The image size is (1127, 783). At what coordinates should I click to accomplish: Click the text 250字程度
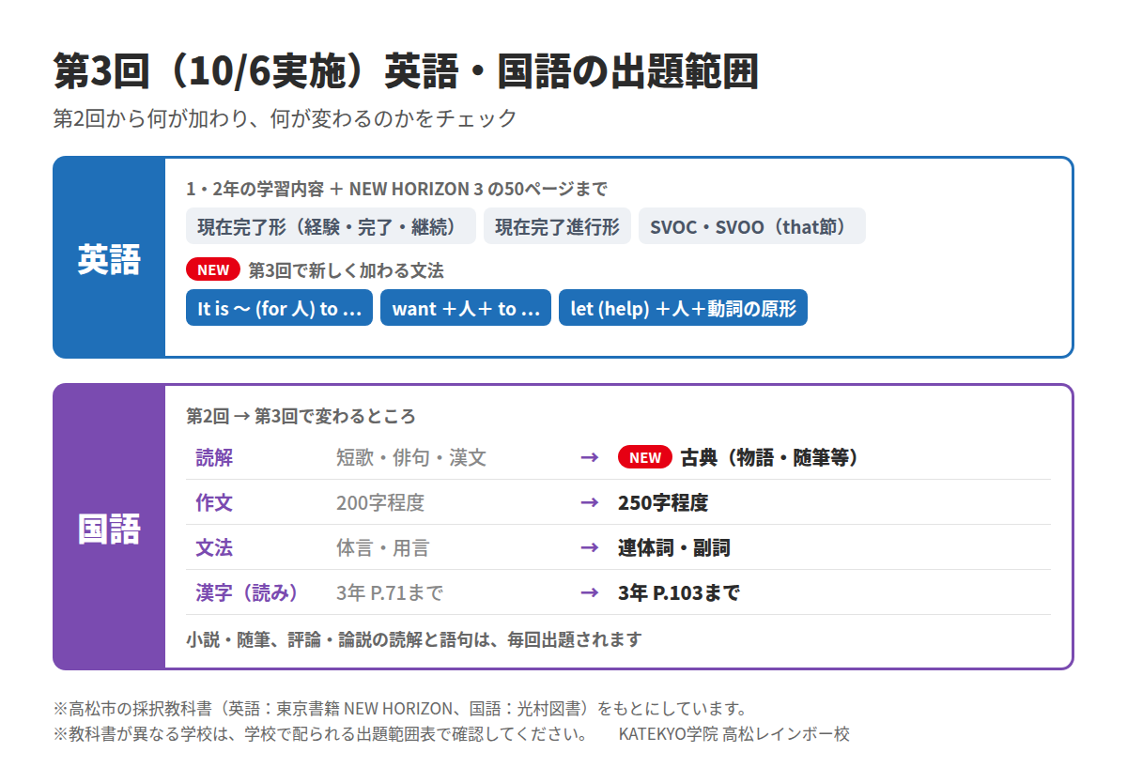pos(663,502)
